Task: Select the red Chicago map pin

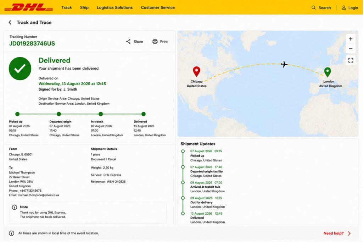Action: pos(196,72)
